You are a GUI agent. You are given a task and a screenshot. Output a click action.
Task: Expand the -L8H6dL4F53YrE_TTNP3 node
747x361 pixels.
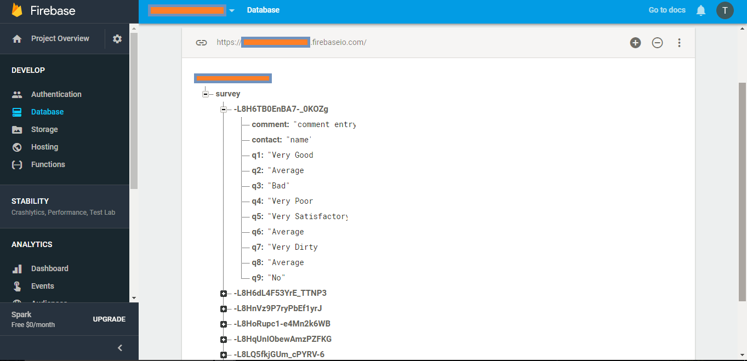point(224,294)
